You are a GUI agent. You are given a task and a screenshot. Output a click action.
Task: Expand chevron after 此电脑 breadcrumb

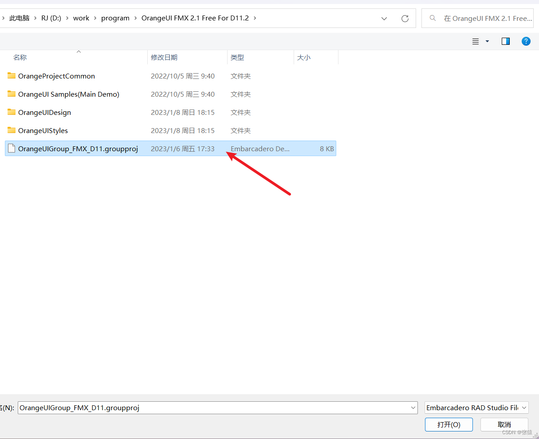(35, 18)
